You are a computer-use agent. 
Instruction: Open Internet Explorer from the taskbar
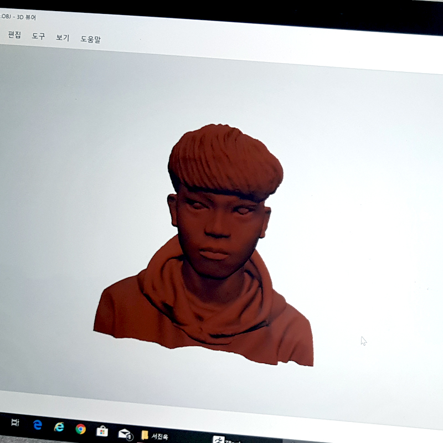pos(59,427)
